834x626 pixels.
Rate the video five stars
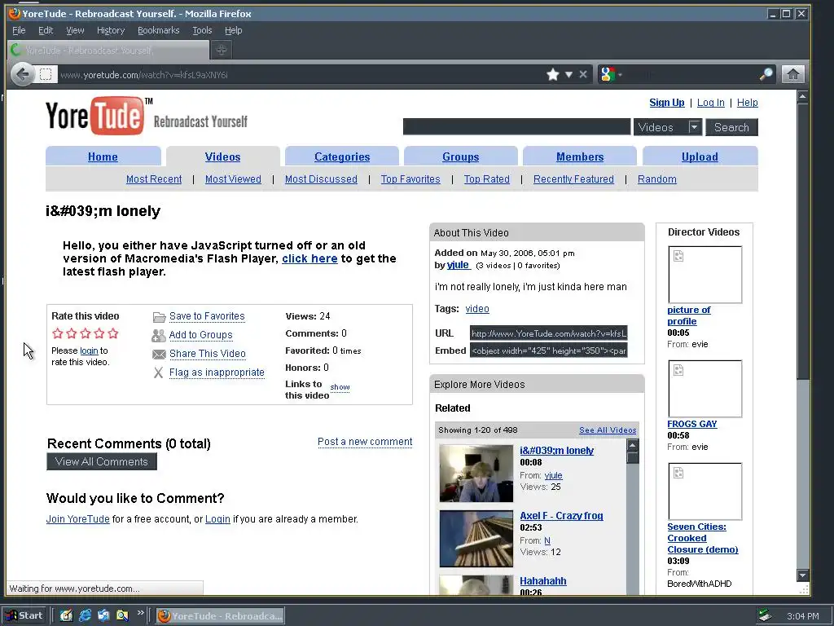point(112,333)
